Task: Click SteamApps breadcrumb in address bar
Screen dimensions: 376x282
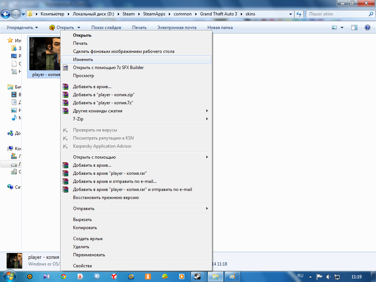Action: [154, 14]
